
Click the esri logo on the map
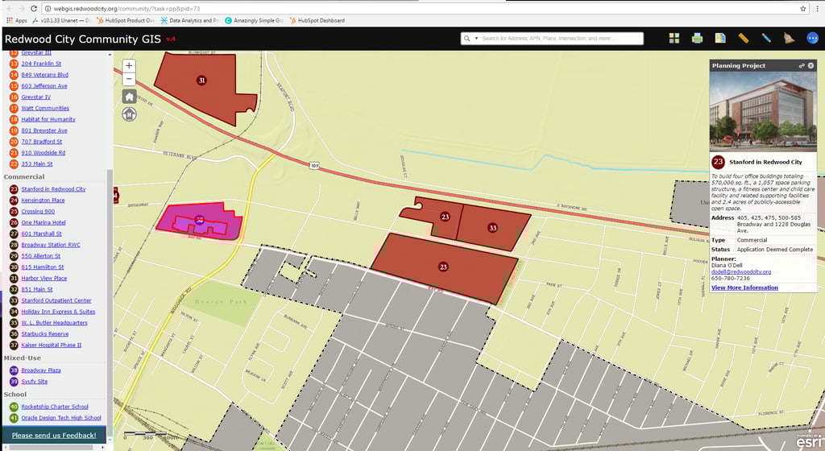pos(809,441)
